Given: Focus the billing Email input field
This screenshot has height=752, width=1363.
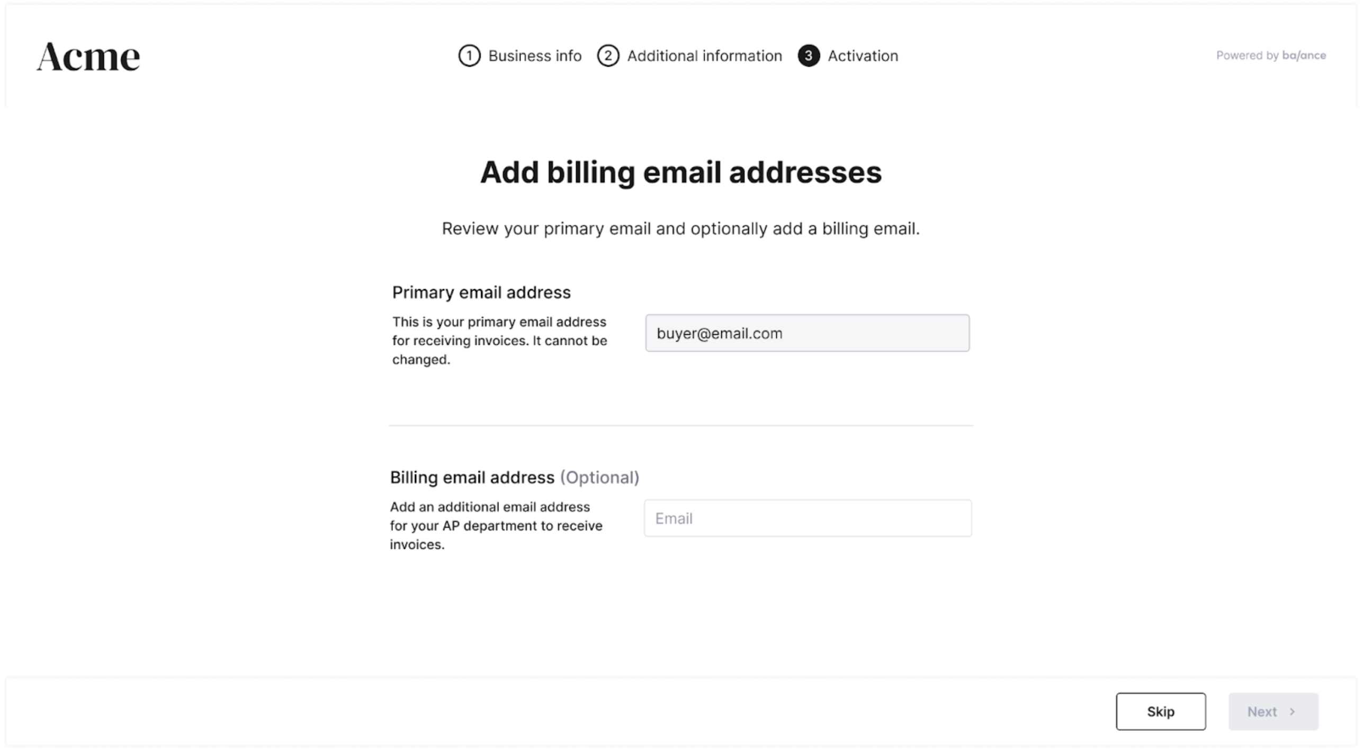Looking at the screenshot, I should click(808, 518).
